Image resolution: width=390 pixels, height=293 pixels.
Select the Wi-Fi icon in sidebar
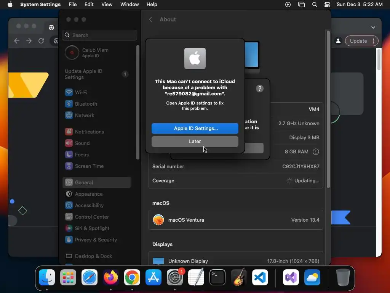click(69, 92)
